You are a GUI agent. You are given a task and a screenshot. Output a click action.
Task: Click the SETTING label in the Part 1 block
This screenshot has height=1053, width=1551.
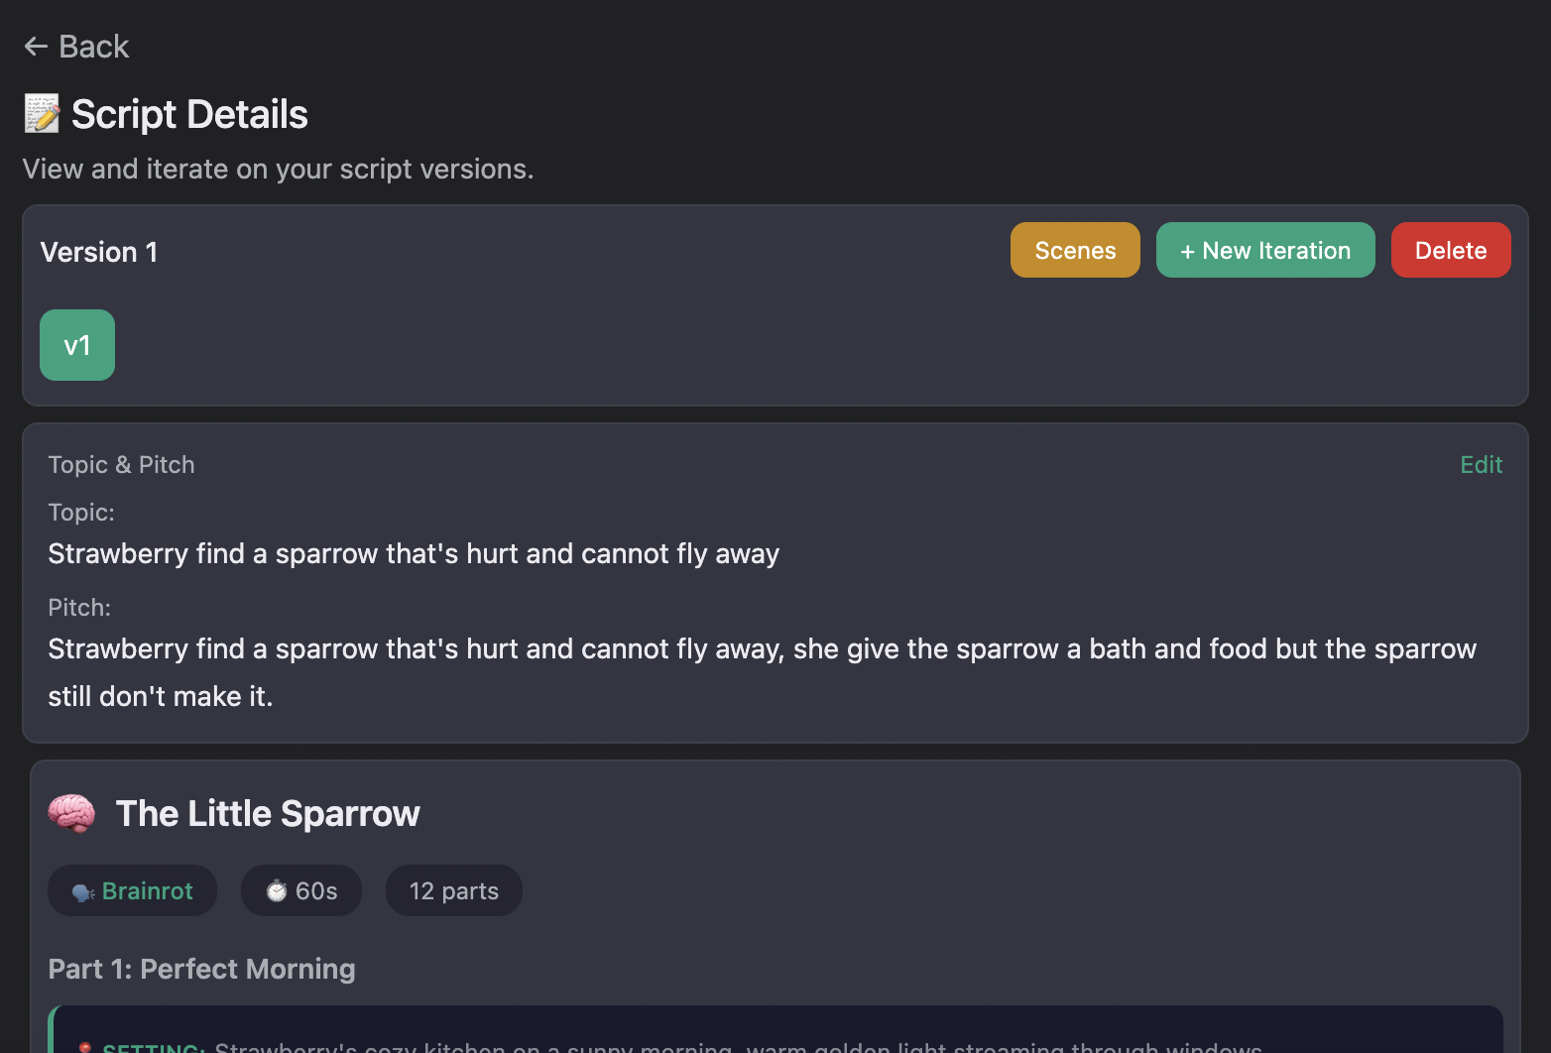pyautogui.click(x=154, y=1047)
